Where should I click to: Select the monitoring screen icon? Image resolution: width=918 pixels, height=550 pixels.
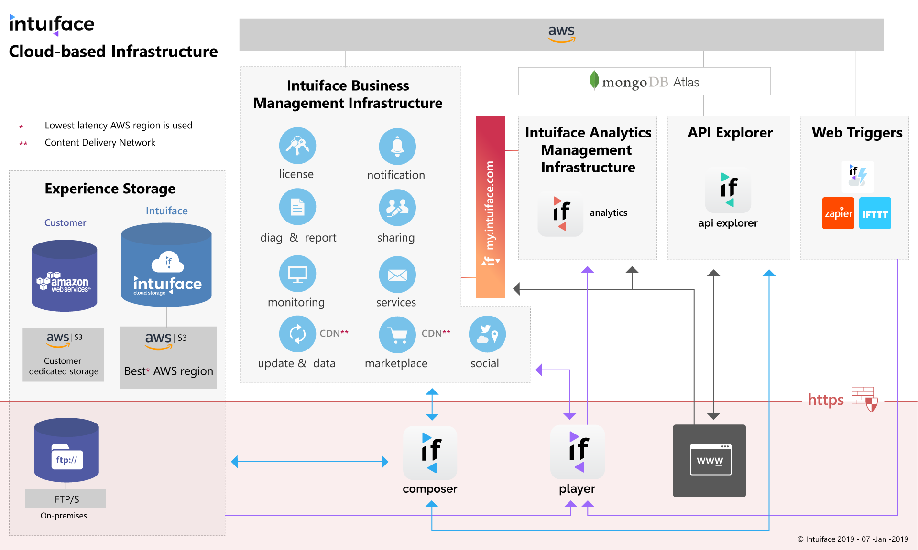(x=297, y=274)
